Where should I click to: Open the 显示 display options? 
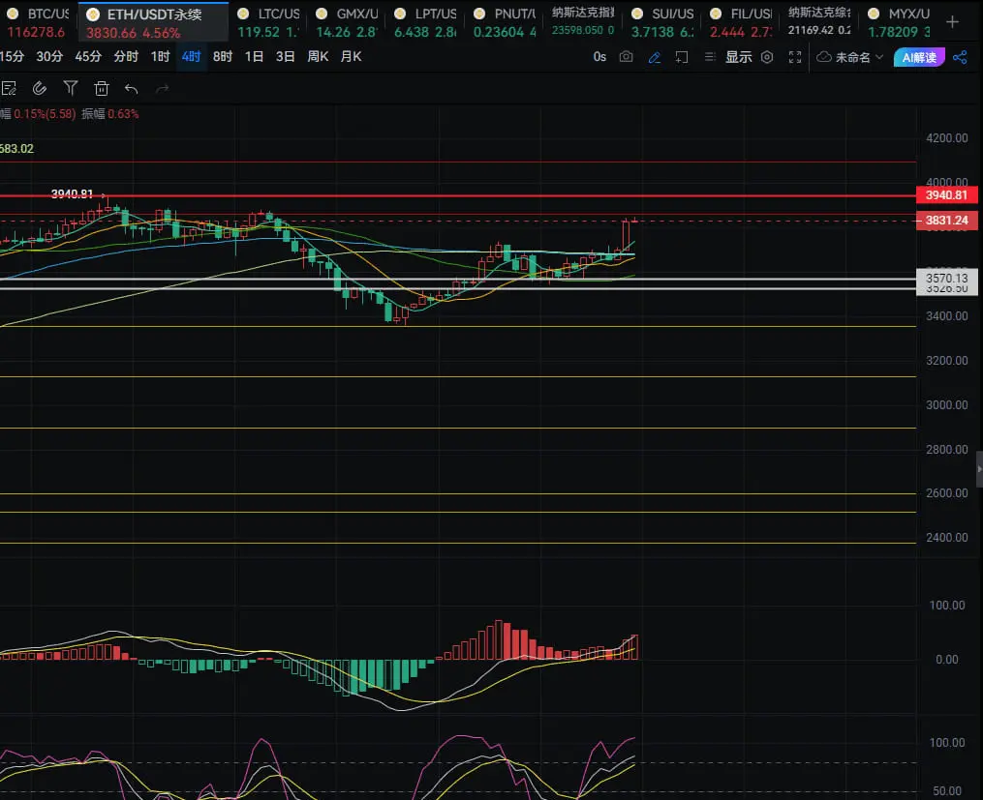[x=739, y=57]
